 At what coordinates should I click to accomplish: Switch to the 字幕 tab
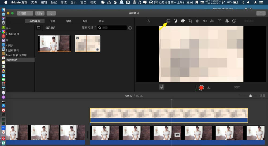[69, 21]
